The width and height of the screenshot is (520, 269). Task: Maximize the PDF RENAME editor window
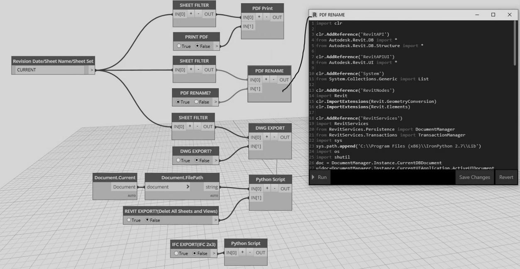point(493,15)
